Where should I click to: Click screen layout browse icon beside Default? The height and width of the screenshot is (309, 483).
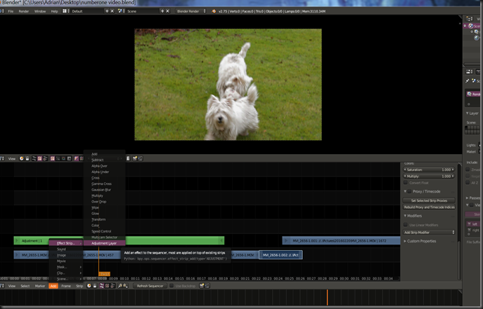pyautogui.click(x=64, y=11)
